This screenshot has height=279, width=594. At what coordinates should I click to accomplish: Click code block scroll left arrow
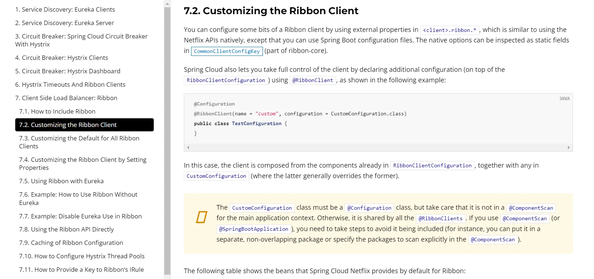click(188, 148)
